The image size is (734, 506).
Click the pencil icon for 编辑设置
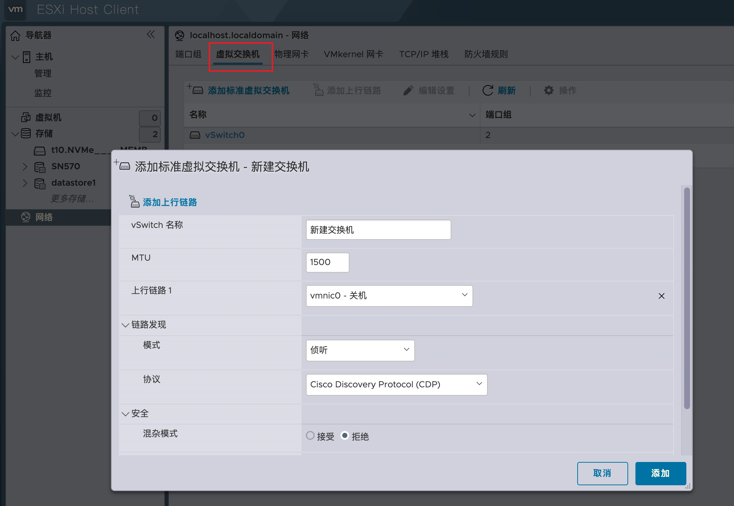408,90
